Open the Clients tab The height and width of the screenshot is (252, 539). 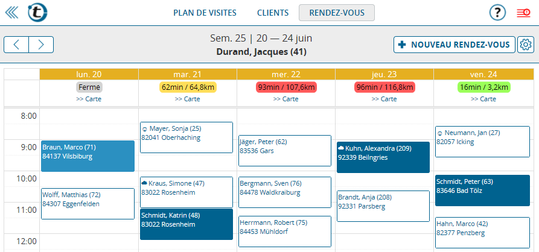(273, 13)
